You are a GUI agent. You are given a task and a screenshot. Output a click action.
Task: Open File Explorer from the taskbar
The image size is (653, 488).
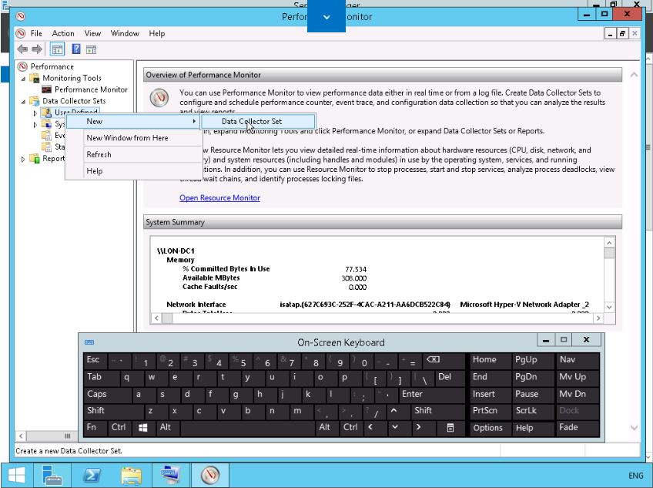coord(131,475)
